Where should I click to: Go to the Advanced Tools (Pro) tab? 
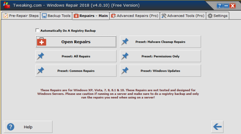[183, 16]
